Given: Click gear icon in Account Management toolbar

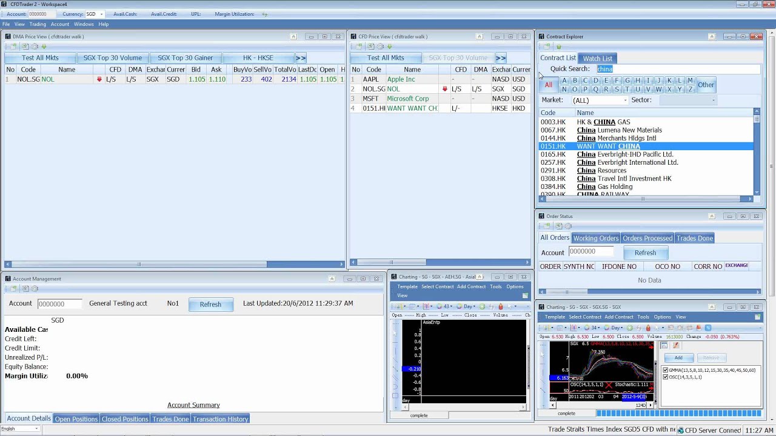Looking at the screenshot, I should click(x=35, y=289).
